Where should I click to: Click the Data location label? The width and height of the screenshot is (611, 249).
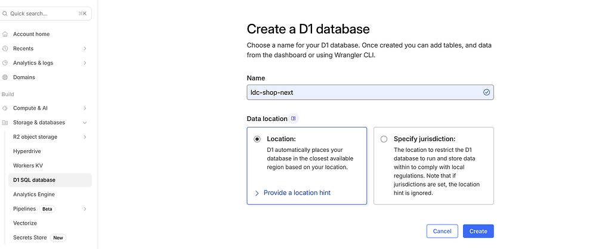coord(267,119)
